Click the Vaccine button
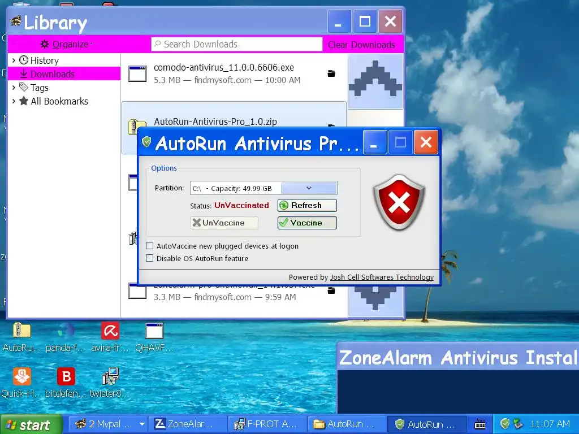The width and height of the screenshot is (579, 434). [307, 223]
